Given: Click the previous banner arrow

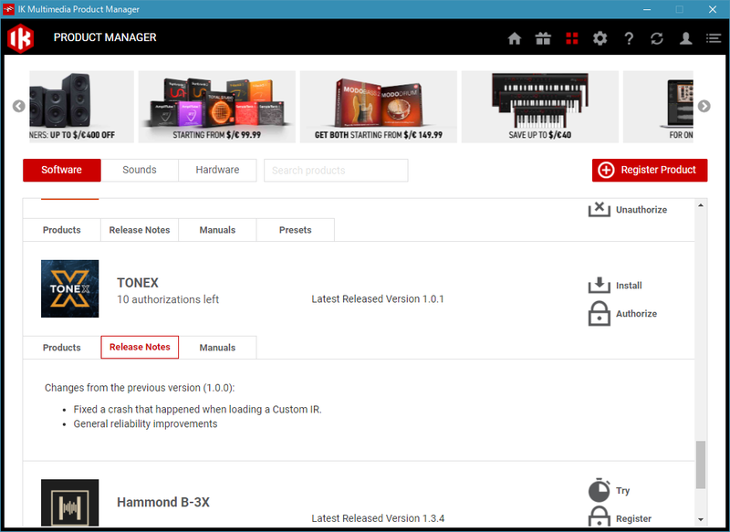Looking at the screenshot, I should [x=18, y=106].
